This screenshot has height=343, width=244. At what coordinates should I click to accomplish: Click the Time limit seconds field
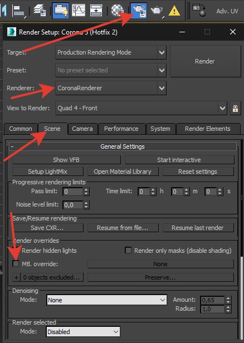[x=211, y=192]
